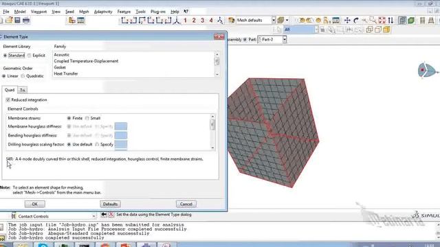The image size is (440, 247).
Task: Open the dropdown arrow beside the cubes icon
Action: coord(287,20)
